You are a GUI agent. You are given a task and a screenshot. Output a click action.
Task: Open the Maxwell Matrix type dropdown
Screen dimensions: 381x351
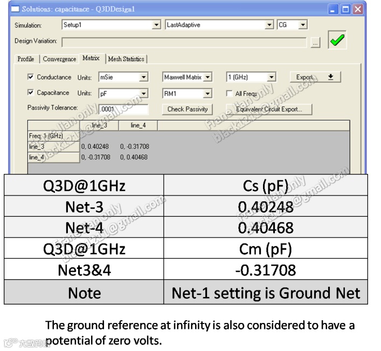coord(208,78)
